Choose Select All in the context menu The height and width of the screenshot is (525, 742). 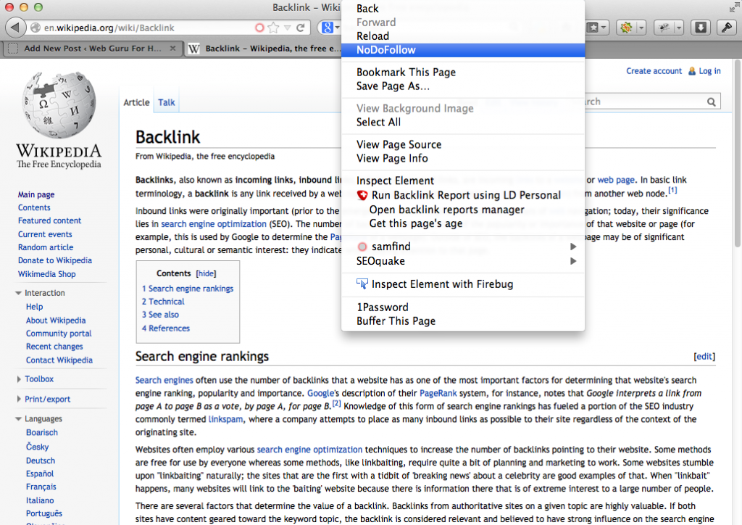click(463, 122)
